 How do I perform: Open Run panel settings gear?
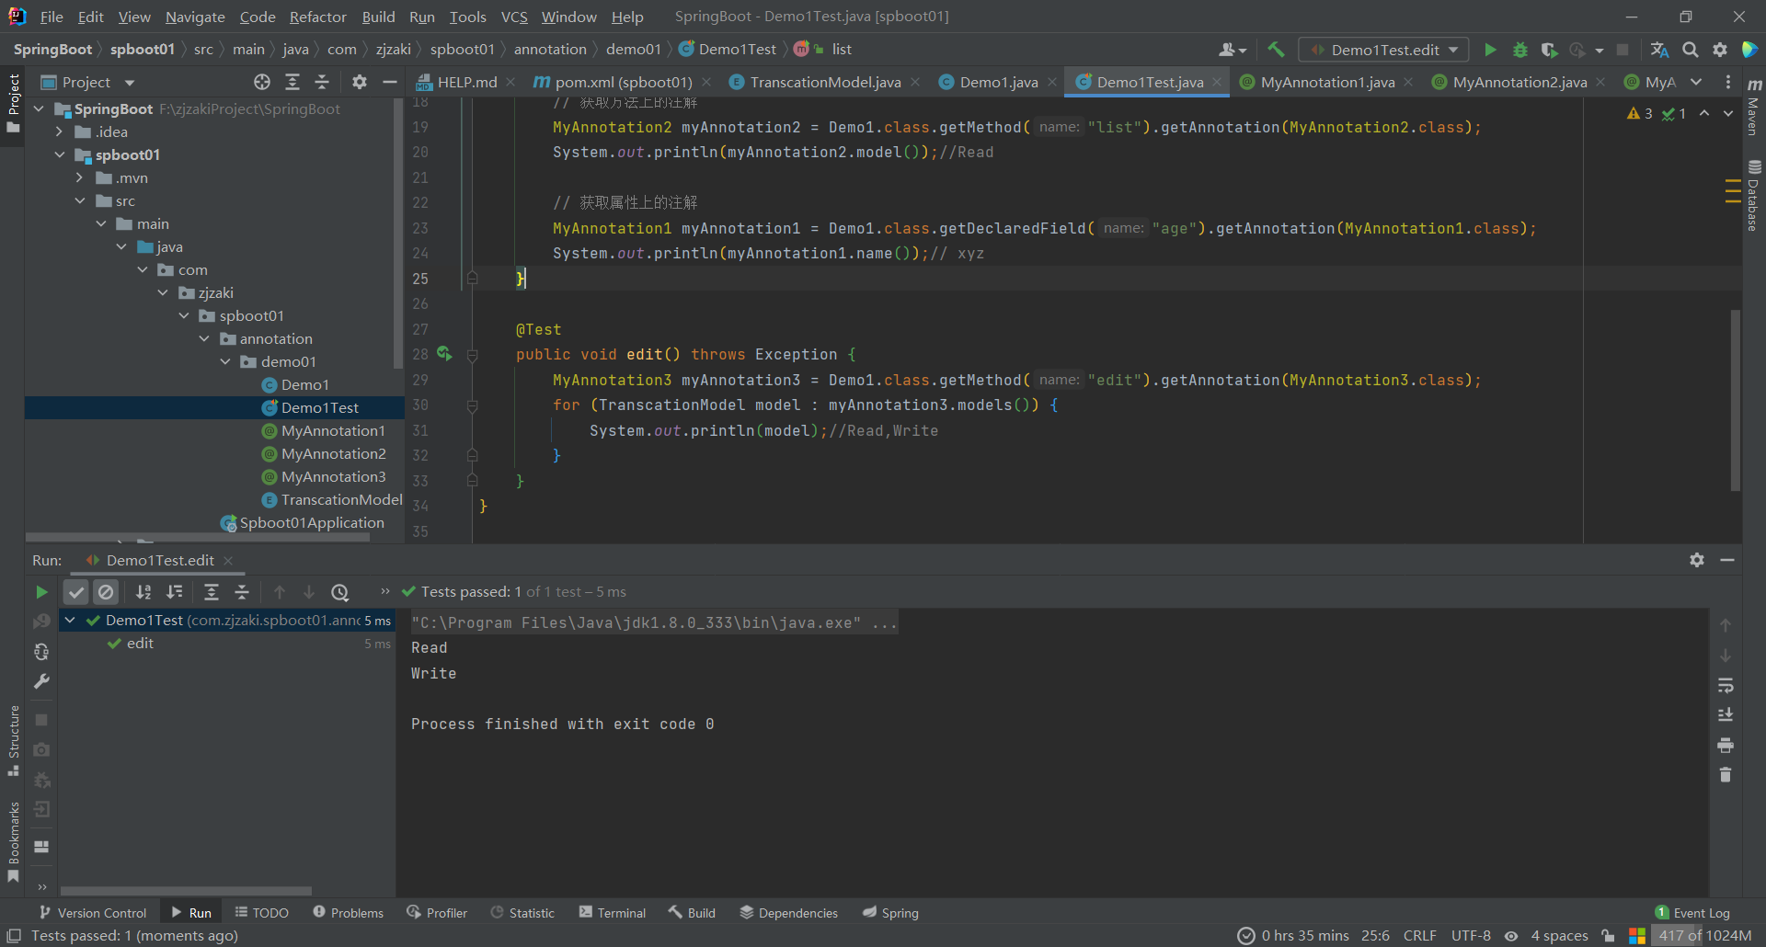pos(1697,560)
